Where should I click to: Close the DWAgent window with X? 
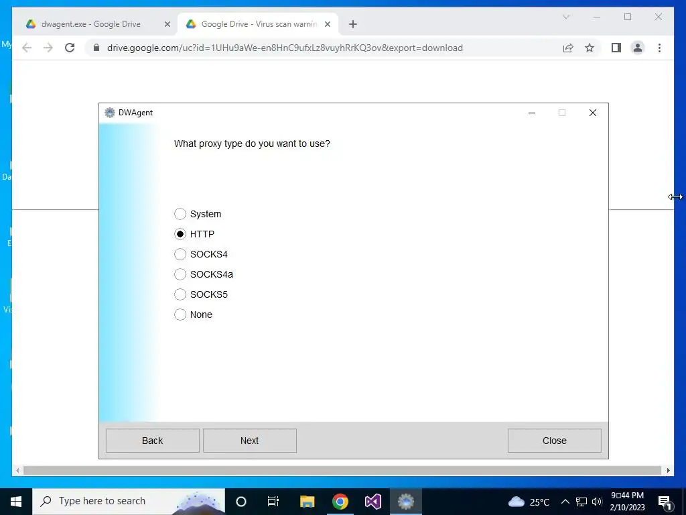pos(593,113)
